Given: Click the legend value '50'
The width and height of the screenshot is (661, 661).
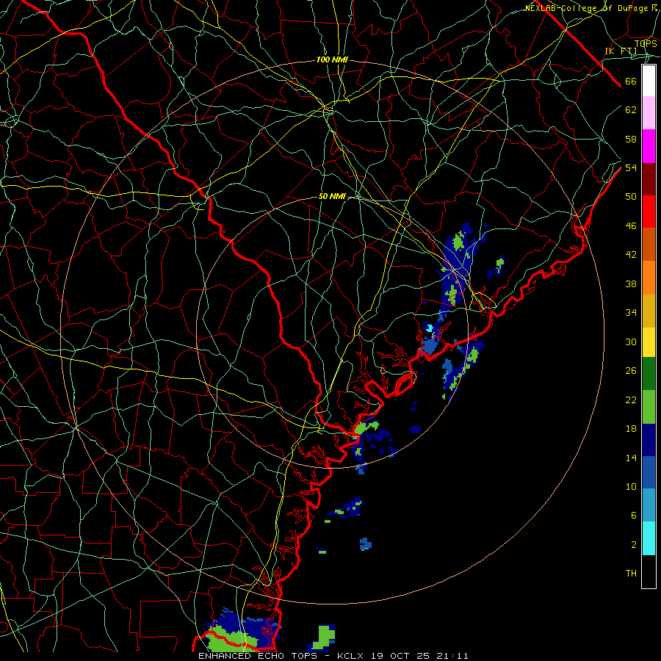Looking at the screenshot, I should [x=631, y=197].
